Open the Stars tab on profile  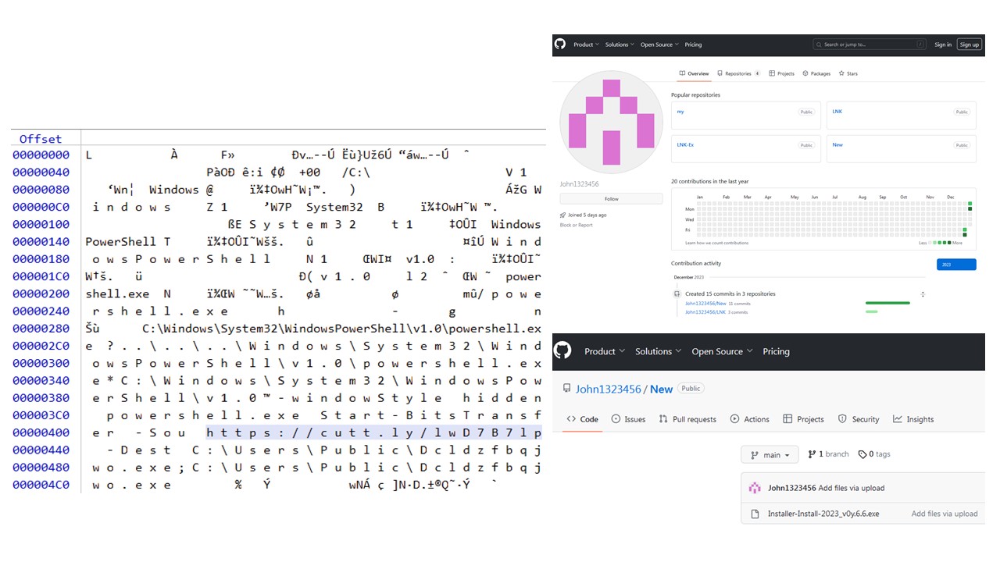coord(848,73)
